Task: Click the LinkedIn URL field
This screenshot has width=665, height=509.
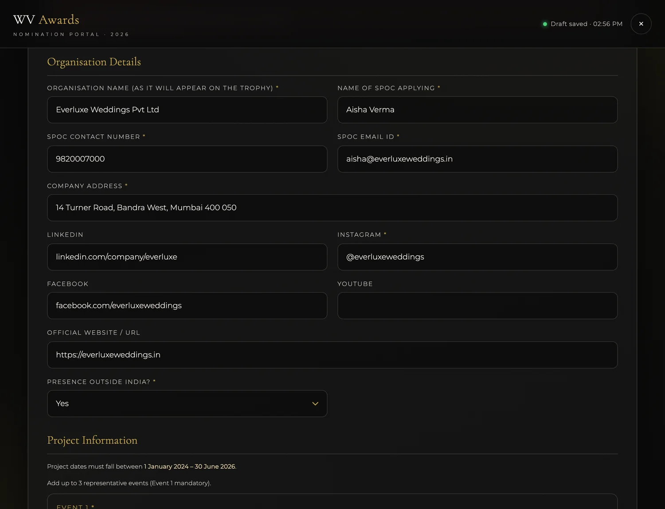Action: coord(187,257)
